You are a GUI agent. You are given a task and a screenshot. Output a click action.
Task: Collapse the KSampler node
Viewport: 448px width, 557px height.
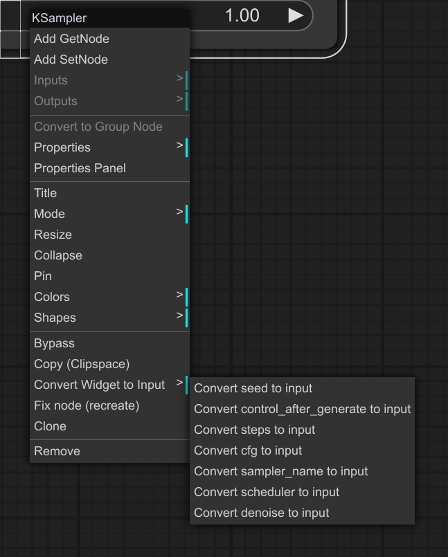click(x=57, y=255)
